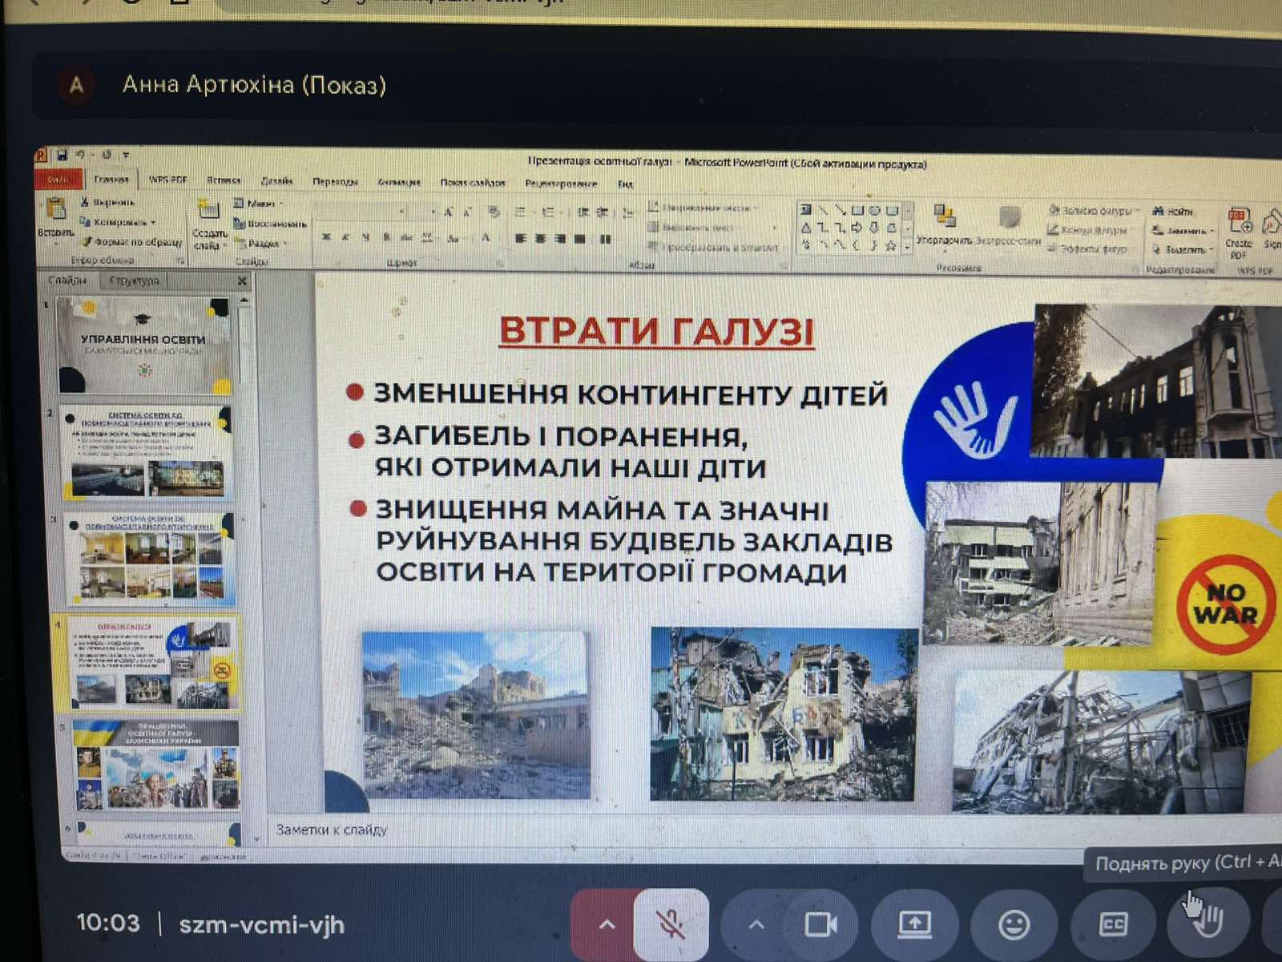The height and width of the screenshot is (962, 1282).
Task: Click the present screen icon
Action: pos(914,924)
